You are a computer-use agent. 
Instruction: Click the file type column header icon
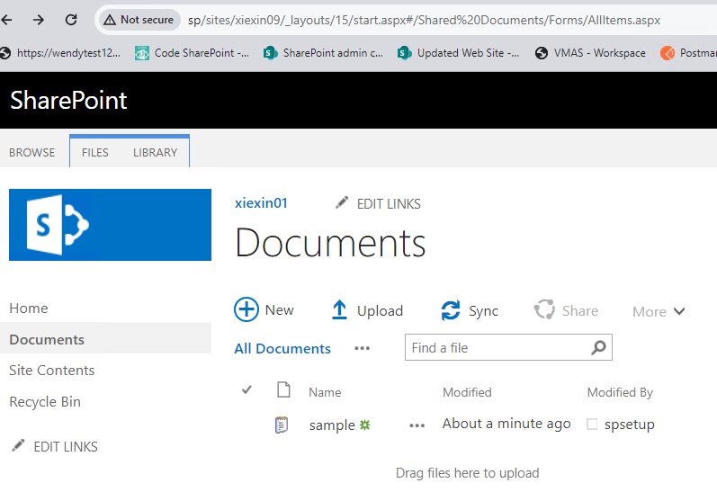[283, 389]
